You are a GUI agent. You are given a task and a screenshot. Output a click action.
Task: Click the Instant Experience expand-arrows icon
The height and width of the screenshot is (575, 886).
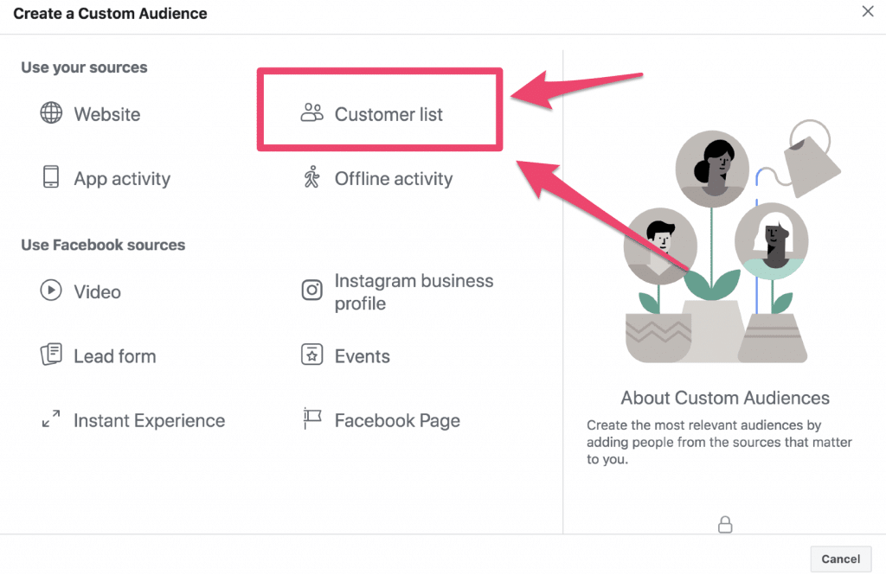click(51, 418)
